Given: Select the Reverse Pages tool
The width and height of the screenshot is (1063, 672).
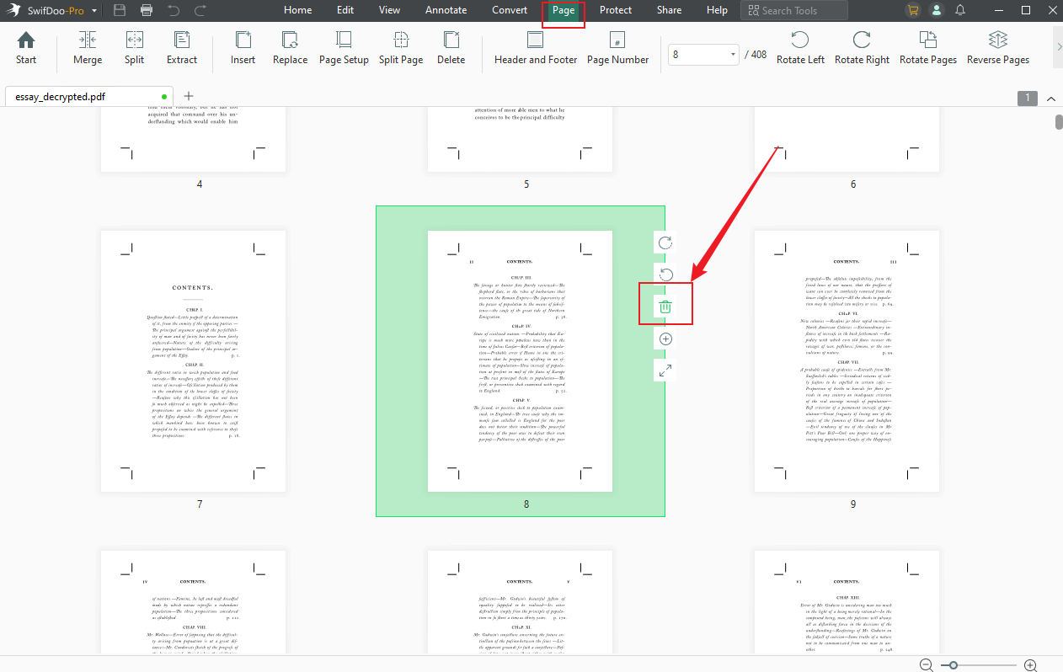Looking at the screenshot, I should pos(997,48).
